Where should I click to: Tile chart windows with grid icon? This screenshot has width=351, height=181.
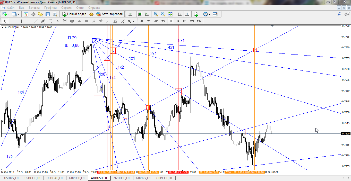coord(170,14)
